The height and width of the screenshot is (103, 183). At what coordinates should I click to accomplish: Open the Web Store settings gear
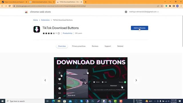(x=126, y=12)
